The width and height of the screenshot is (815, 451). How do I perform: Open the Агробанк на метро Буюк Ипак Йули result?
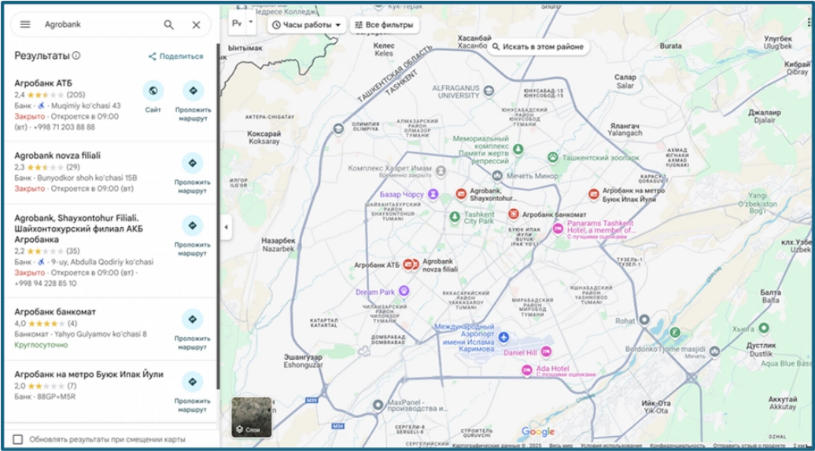pyautogui.click(x=89, y=374)
